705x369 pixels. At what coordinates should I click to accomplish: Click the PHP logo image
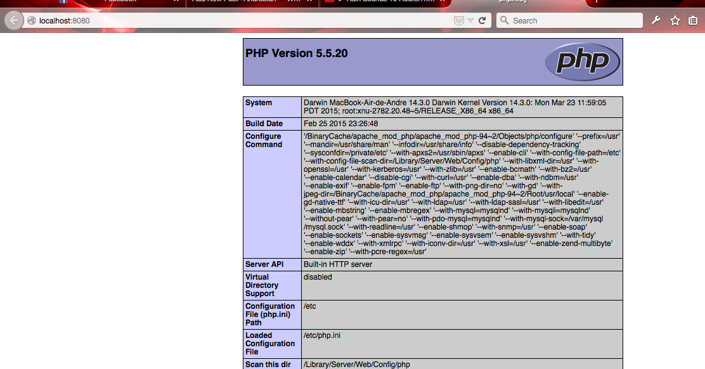(x=583, y=61)
